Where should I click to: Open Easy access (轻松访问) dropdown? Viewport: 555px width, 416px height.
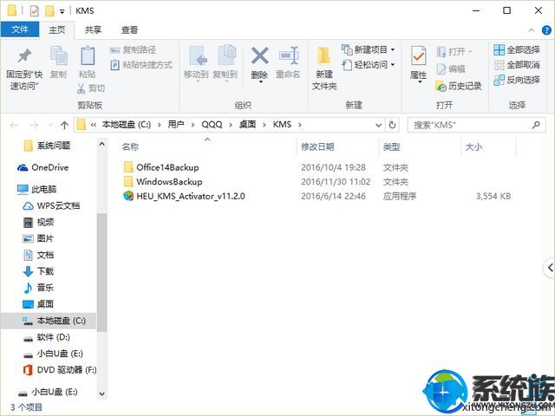point(368,65)
